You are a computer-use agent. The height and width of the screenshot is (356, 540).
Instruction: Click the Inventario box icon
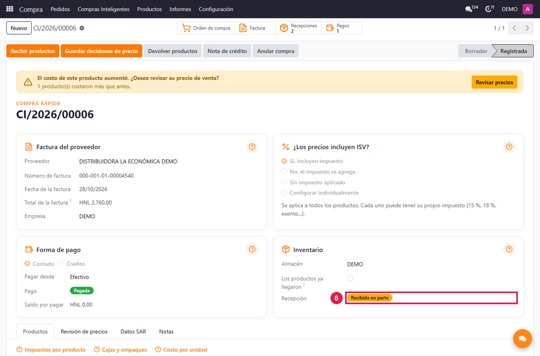(x=286, y=249)
